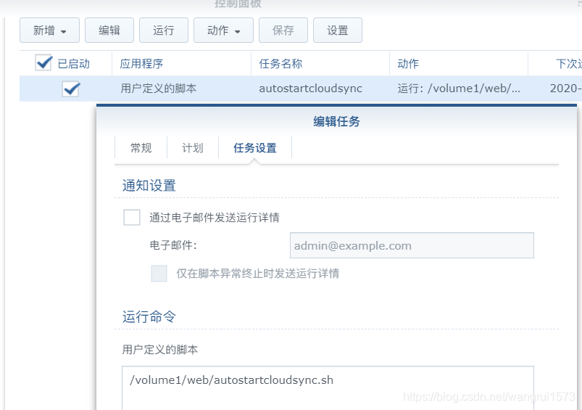
Task: Click the 编辑任务 dialog title
Action: tap(336, 122)
